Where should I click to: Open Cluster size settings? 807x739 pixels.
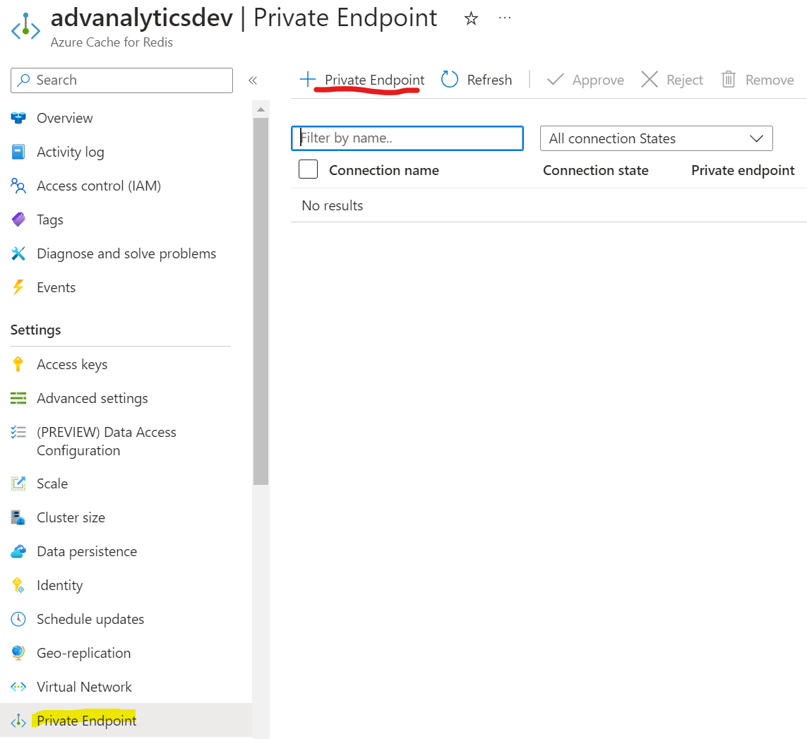(71, 517)
